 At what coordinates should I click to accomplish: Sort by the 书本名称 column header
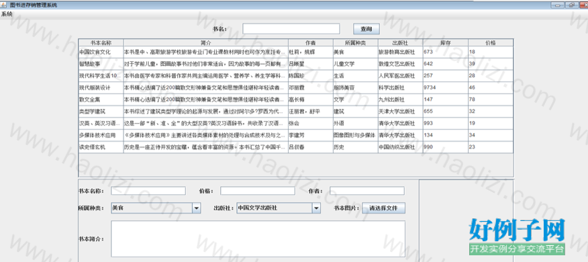[101, 43]
